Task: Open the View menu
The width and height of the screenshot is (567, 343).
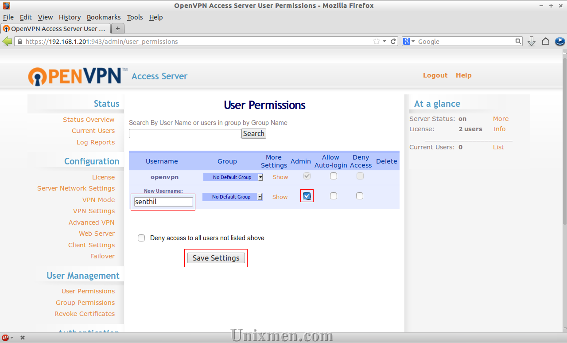Action: [45, 17]
